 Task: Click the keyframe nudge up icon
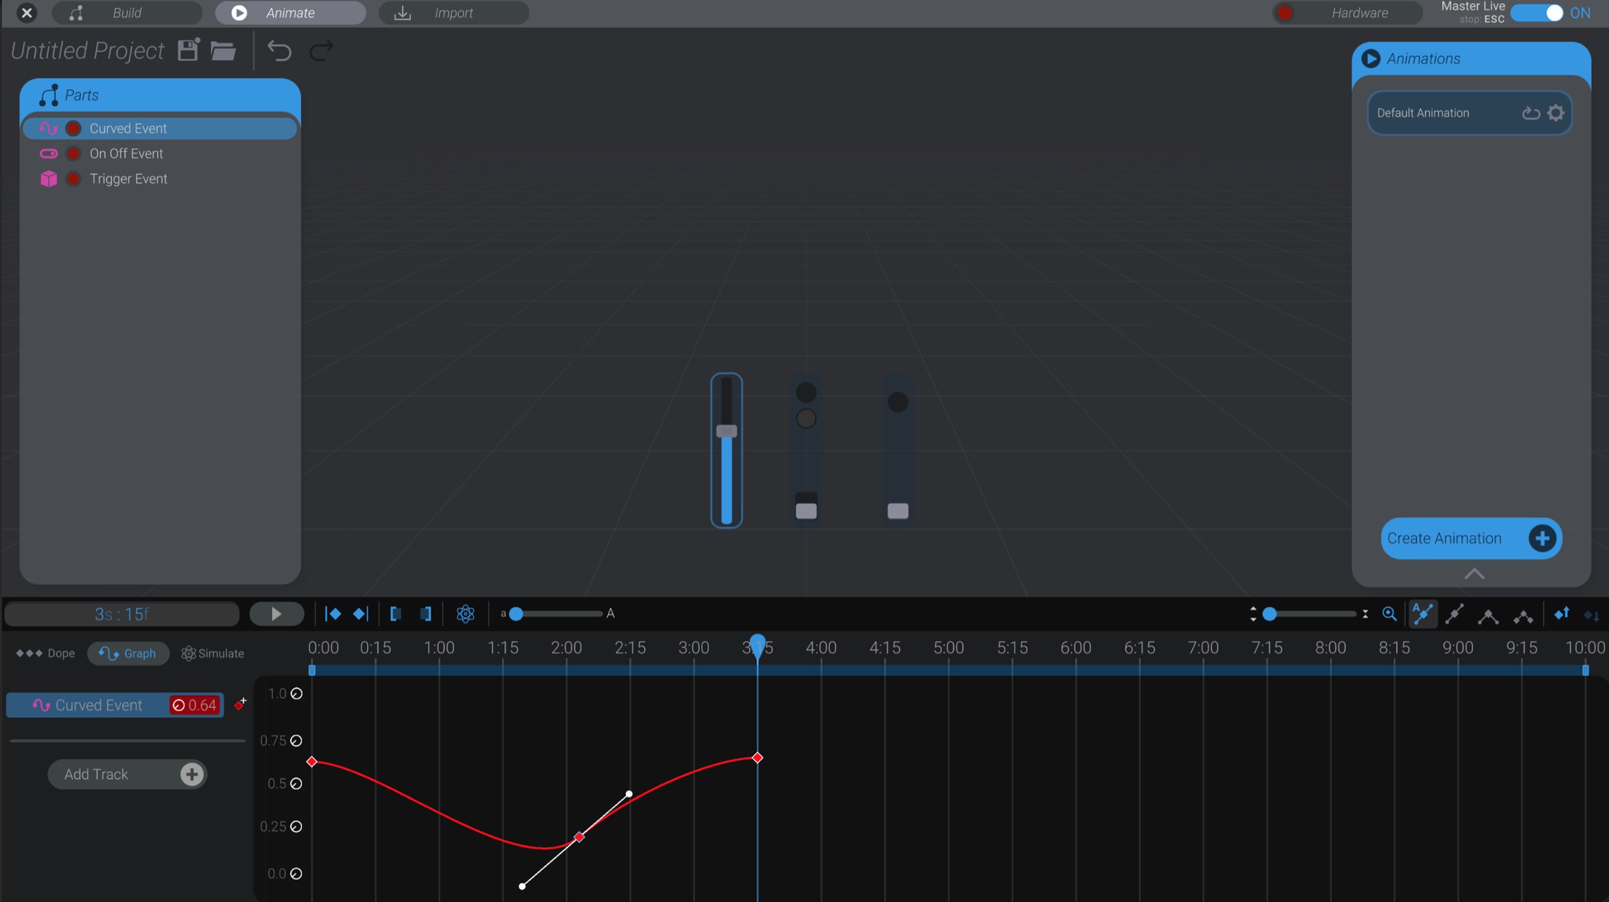click(x=1562, y=614)
